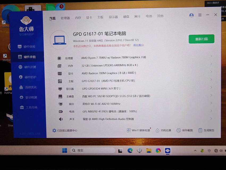Click the 显示器 monitor icon

[60, 89]
